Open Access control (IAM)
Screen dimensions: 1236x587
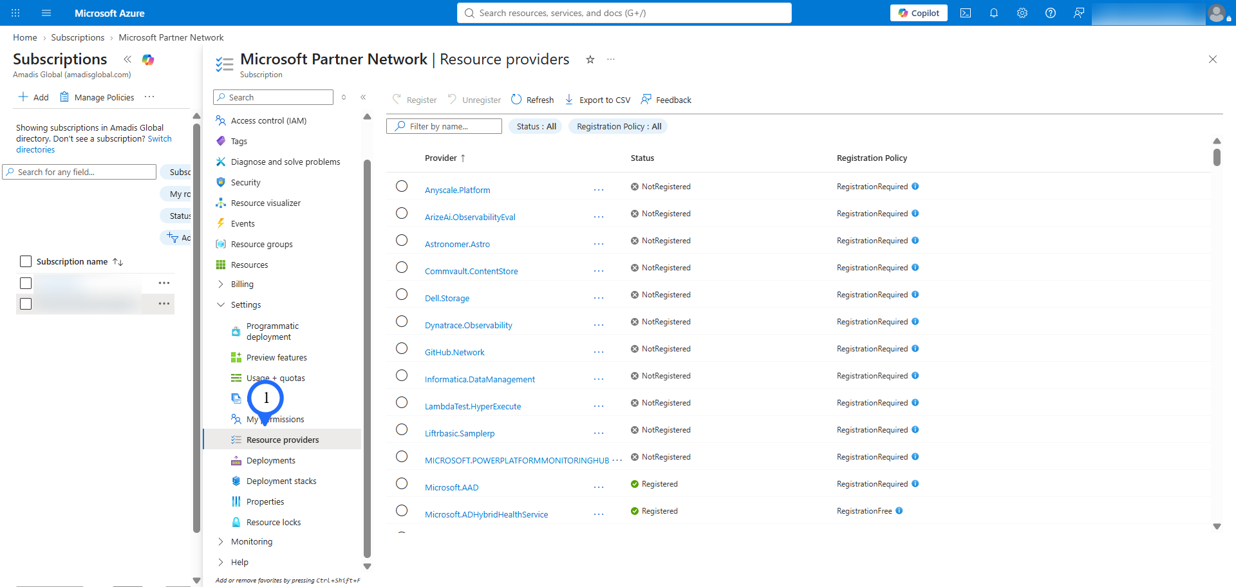click(268, 120)
